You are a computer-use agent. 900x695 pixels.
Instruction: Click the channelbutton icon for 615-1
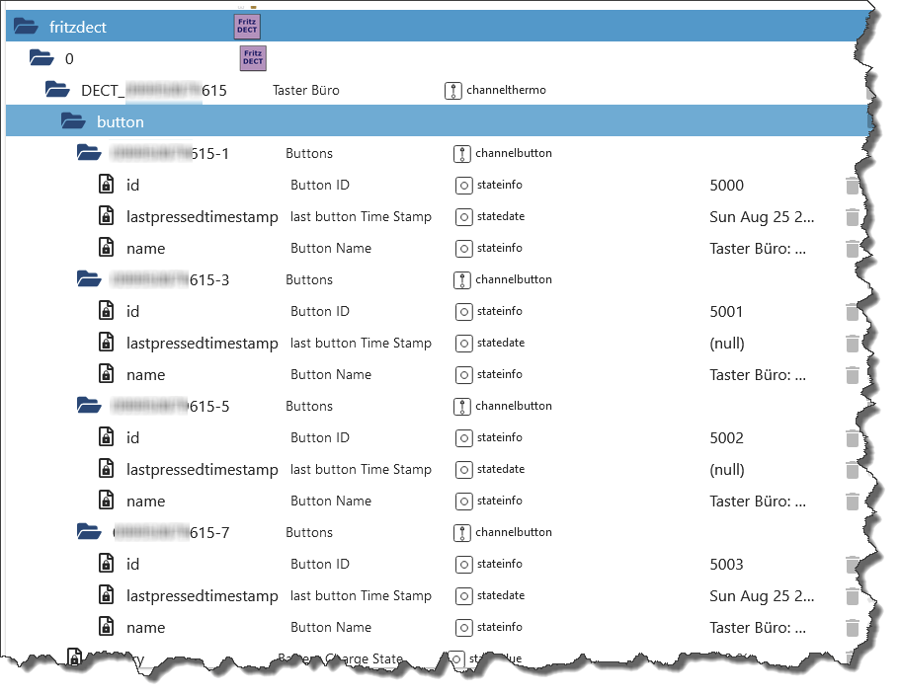click(462, 154)
